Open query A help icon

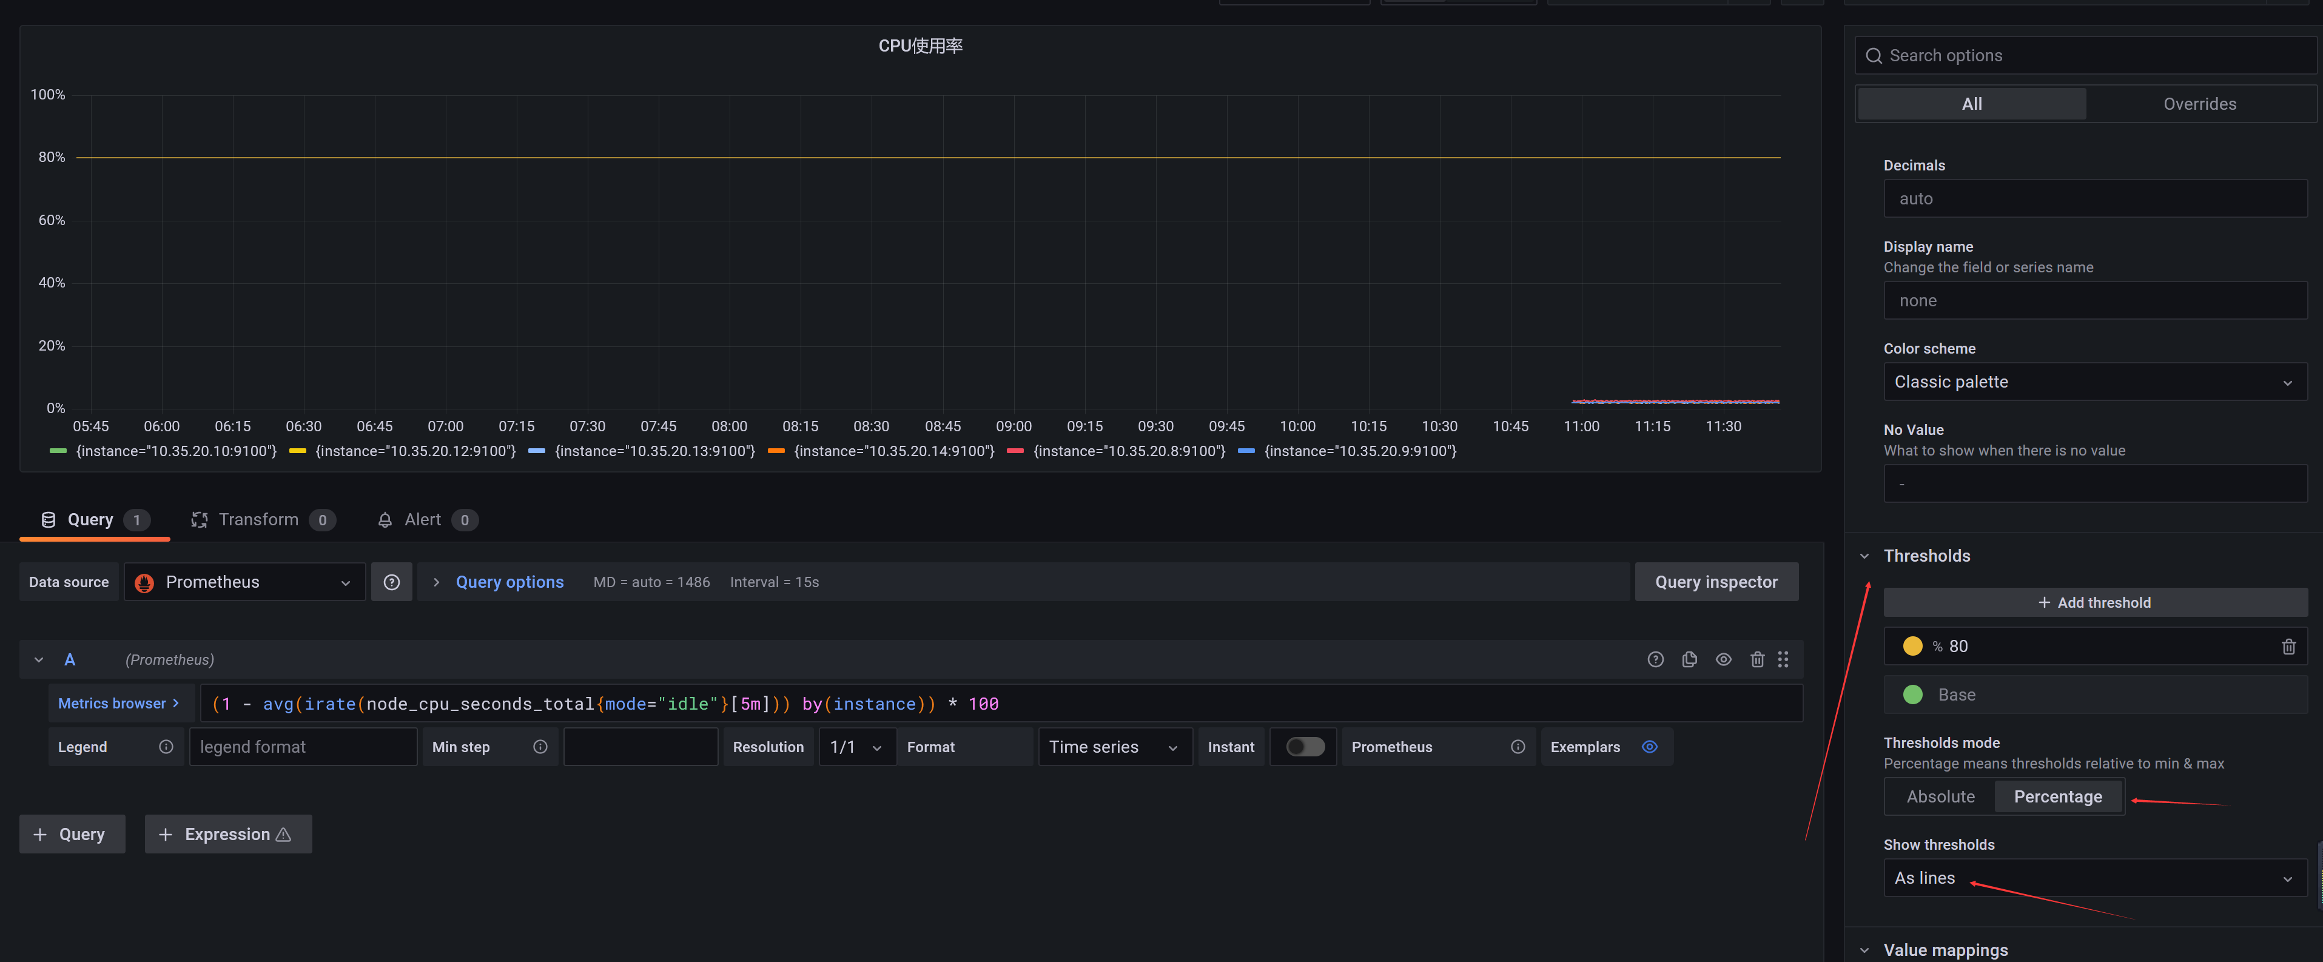[1655, 659]
